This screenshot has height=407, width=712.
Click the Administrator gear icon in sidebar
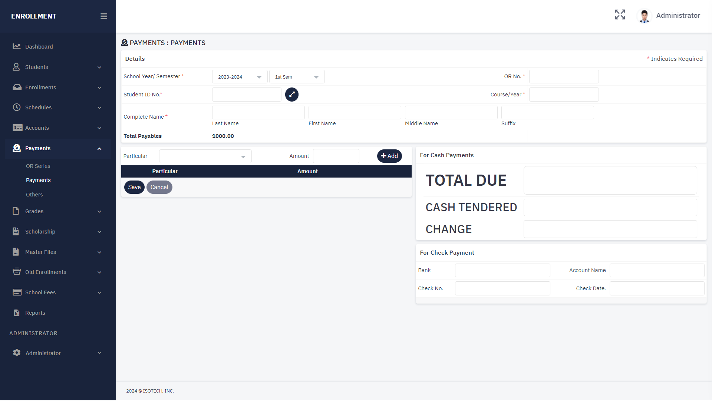point(17,353)
